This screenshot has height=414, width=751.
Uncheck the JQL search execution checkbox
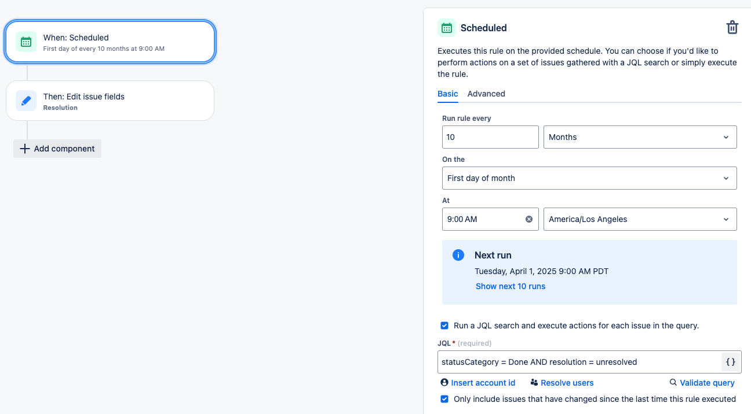tap(444, 326)
